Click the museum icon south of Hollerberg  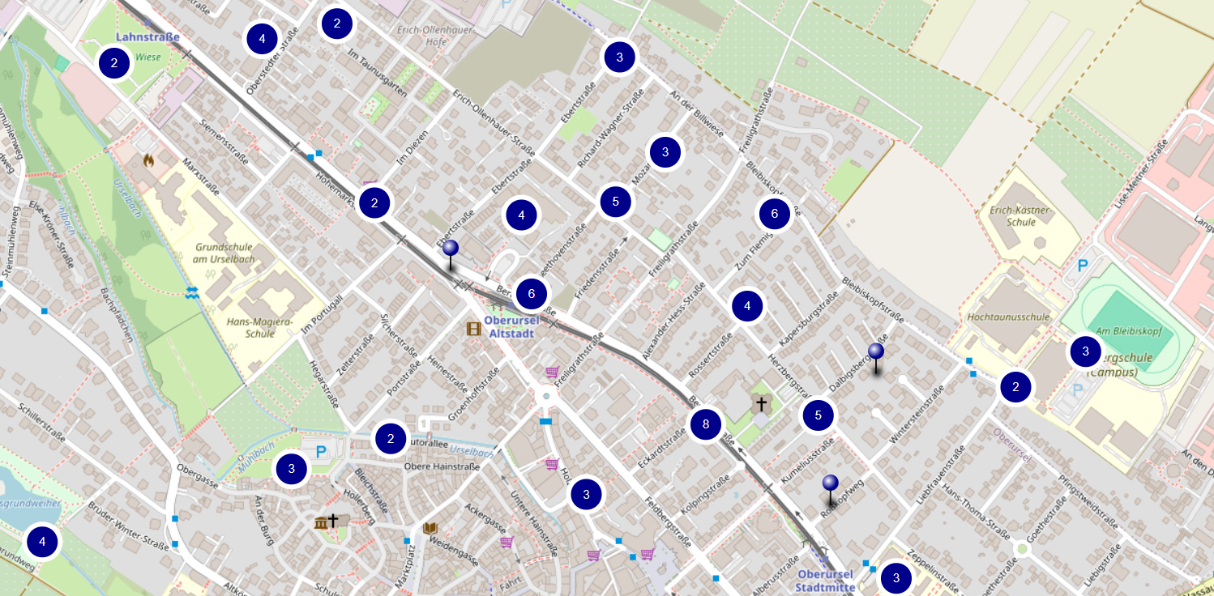click(322, 522)
